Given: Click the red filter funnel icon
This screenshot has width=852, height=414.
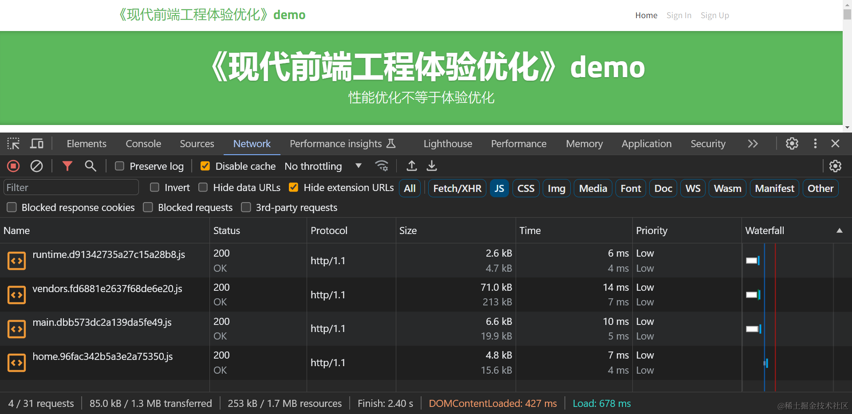Looking at the screenshot, I should (67, 166).
